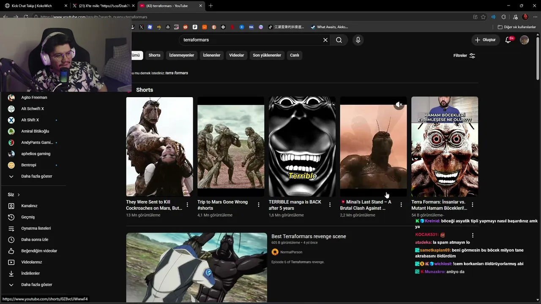Open the MAL bookmark in bookmarks bar
The image size is (541, 304).
pos(251,27)
